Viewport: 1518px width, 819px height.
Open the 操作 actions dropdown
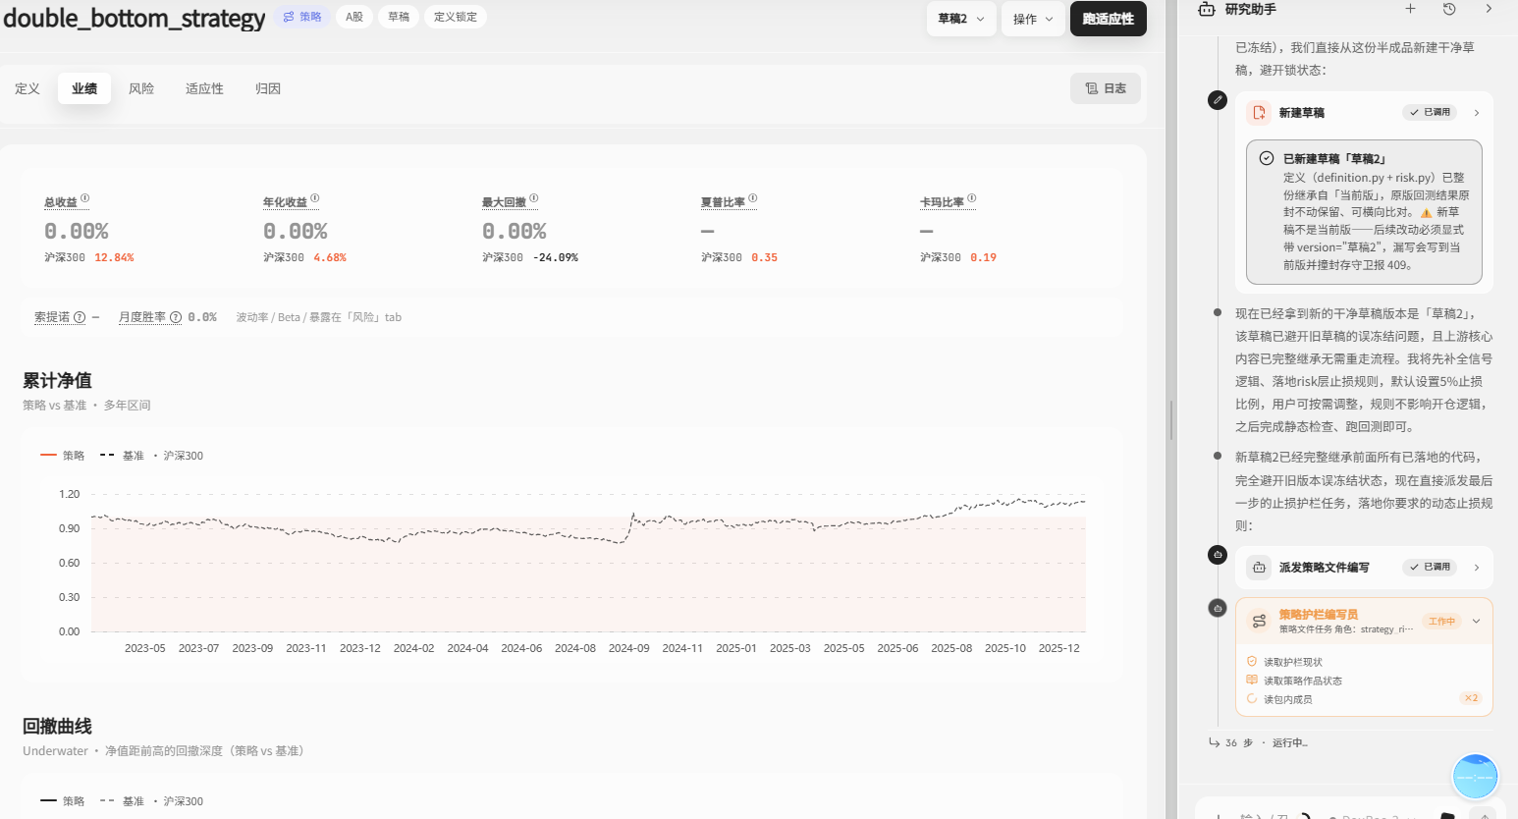1033,19
